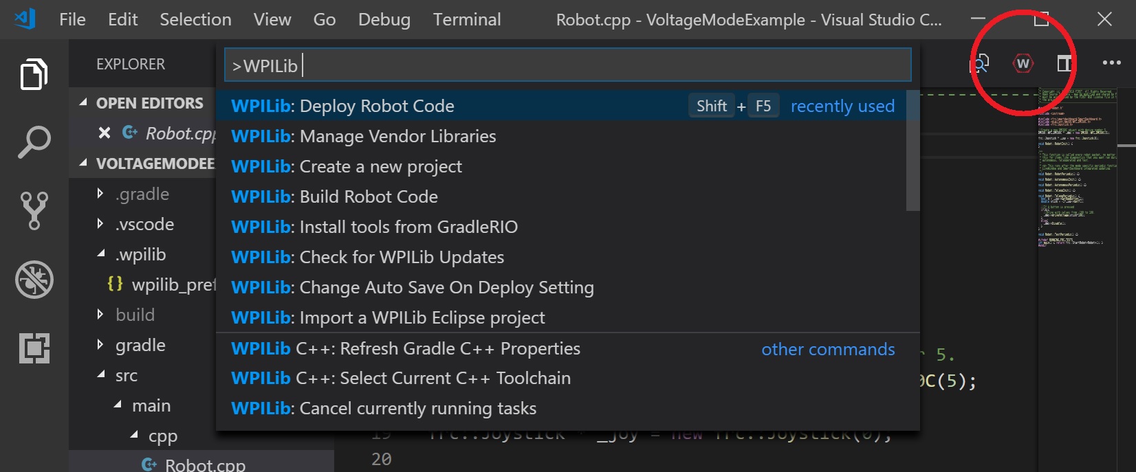Collapse the src folder

[x=101, y=375]
